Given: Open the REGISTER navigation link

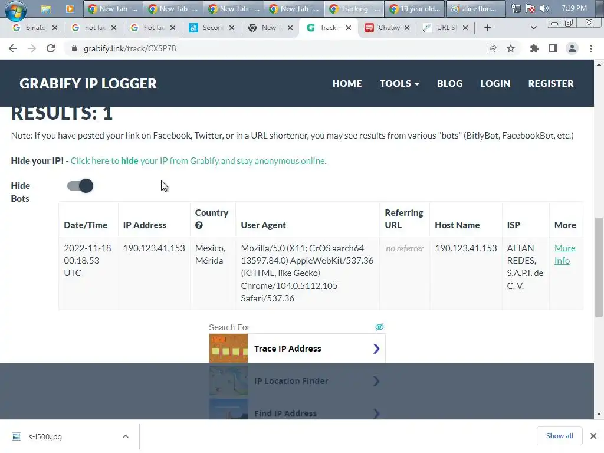Looking at the screenshot, I should (551, 84).
